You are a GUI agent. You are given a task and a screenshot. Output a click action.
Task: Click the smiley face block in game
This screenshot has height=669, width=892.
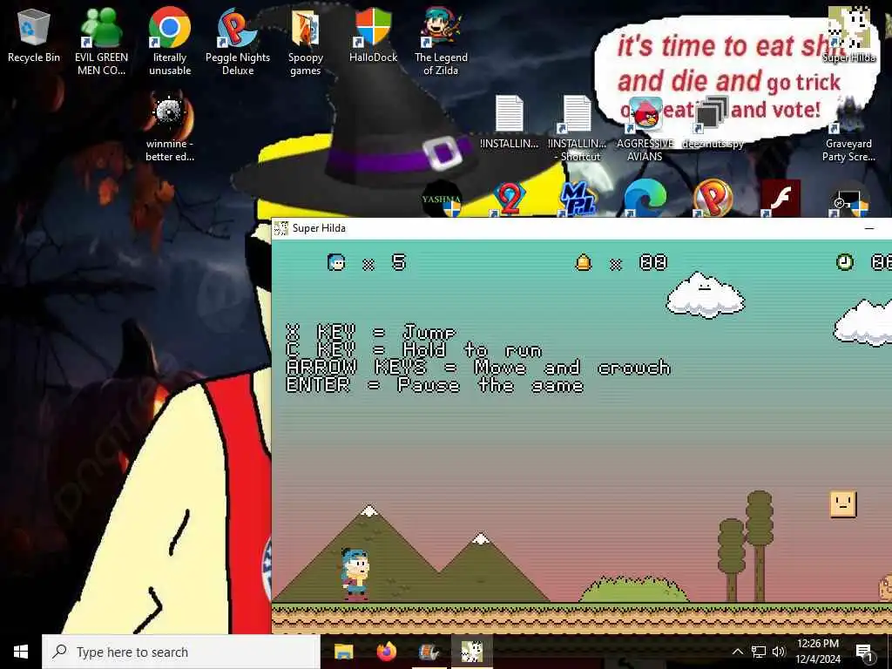tap(843, 504)
